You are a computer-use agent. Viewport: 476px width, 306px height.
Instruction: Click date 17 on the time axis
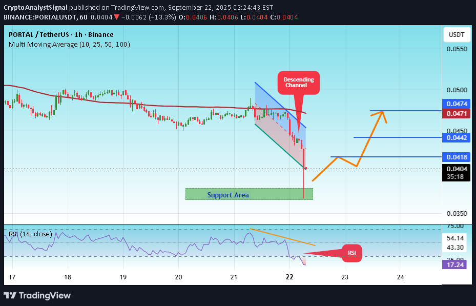12,277
